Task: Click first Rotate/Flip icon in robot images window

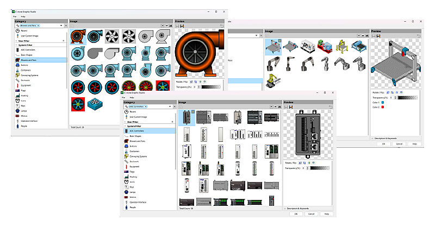Action: tap(388, 92)
